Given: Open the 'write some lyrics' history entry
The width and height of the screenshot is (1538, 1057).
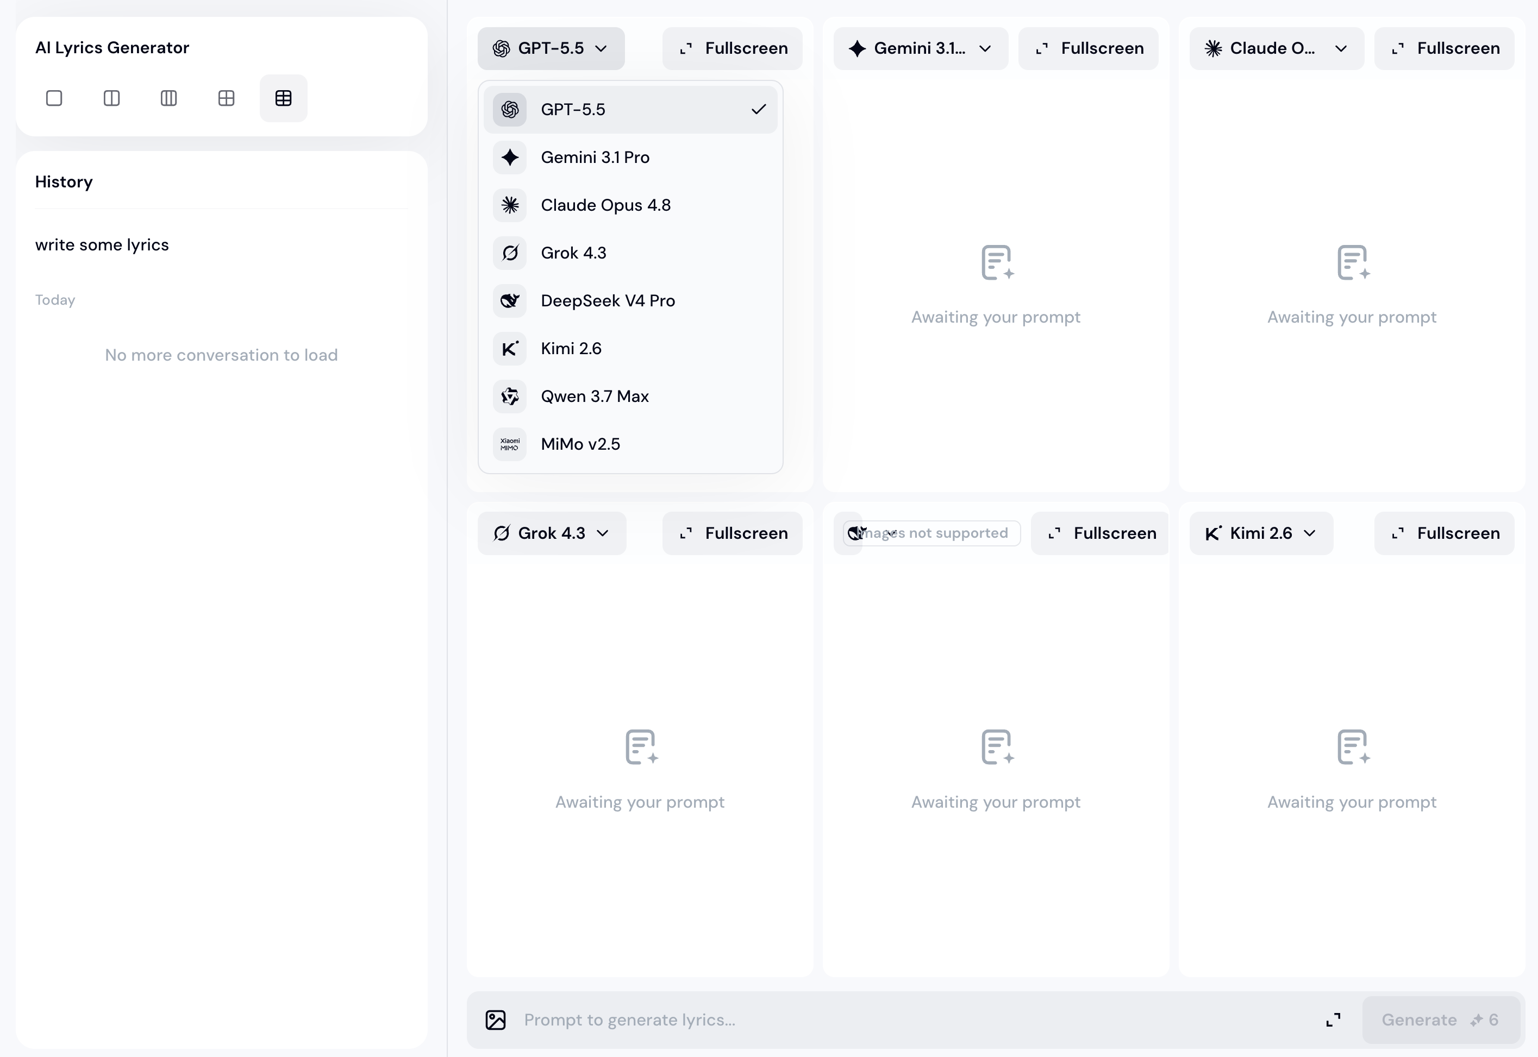Looking at the screenshot, I should point(102,245).
